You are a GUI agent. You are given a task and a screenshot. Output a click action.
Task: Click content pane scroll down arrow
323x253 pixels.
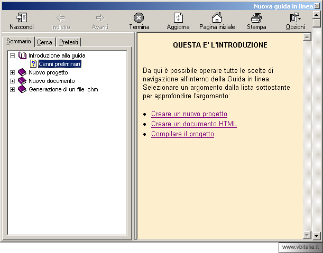307,235
